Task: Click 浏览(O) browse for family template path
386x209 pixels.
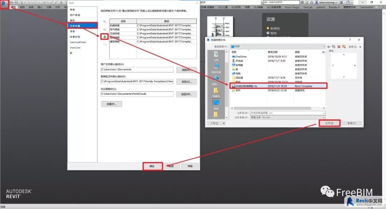Action: pyautogui.click(x=186, y=82)
